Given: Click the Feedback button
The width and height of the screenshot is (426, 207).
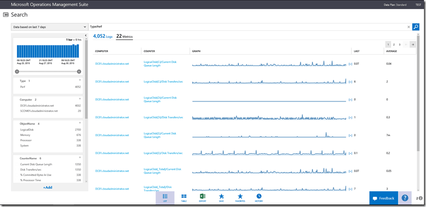Looking at the screenshot, I should [383, 198].
